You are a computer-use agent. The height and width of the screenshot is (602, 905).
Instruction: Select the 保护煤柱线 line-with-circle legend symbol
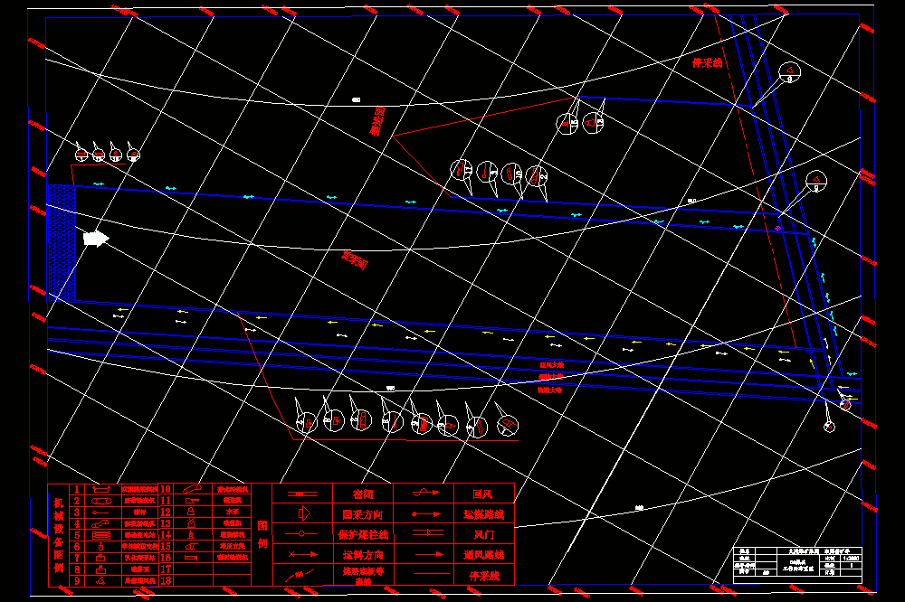click(301, 534)
